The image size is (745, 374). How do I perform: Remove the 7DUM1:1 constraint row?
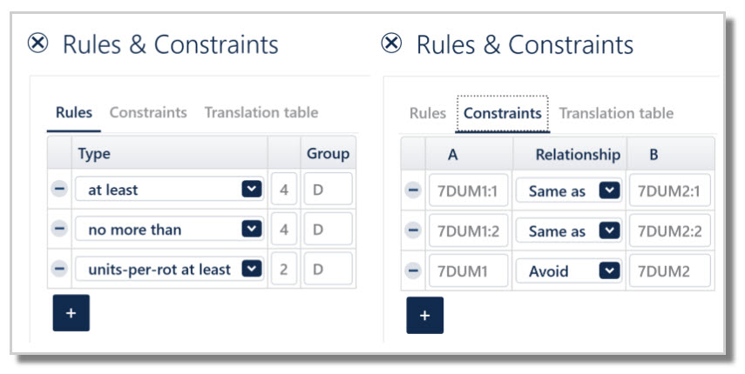tap(413, 191)
